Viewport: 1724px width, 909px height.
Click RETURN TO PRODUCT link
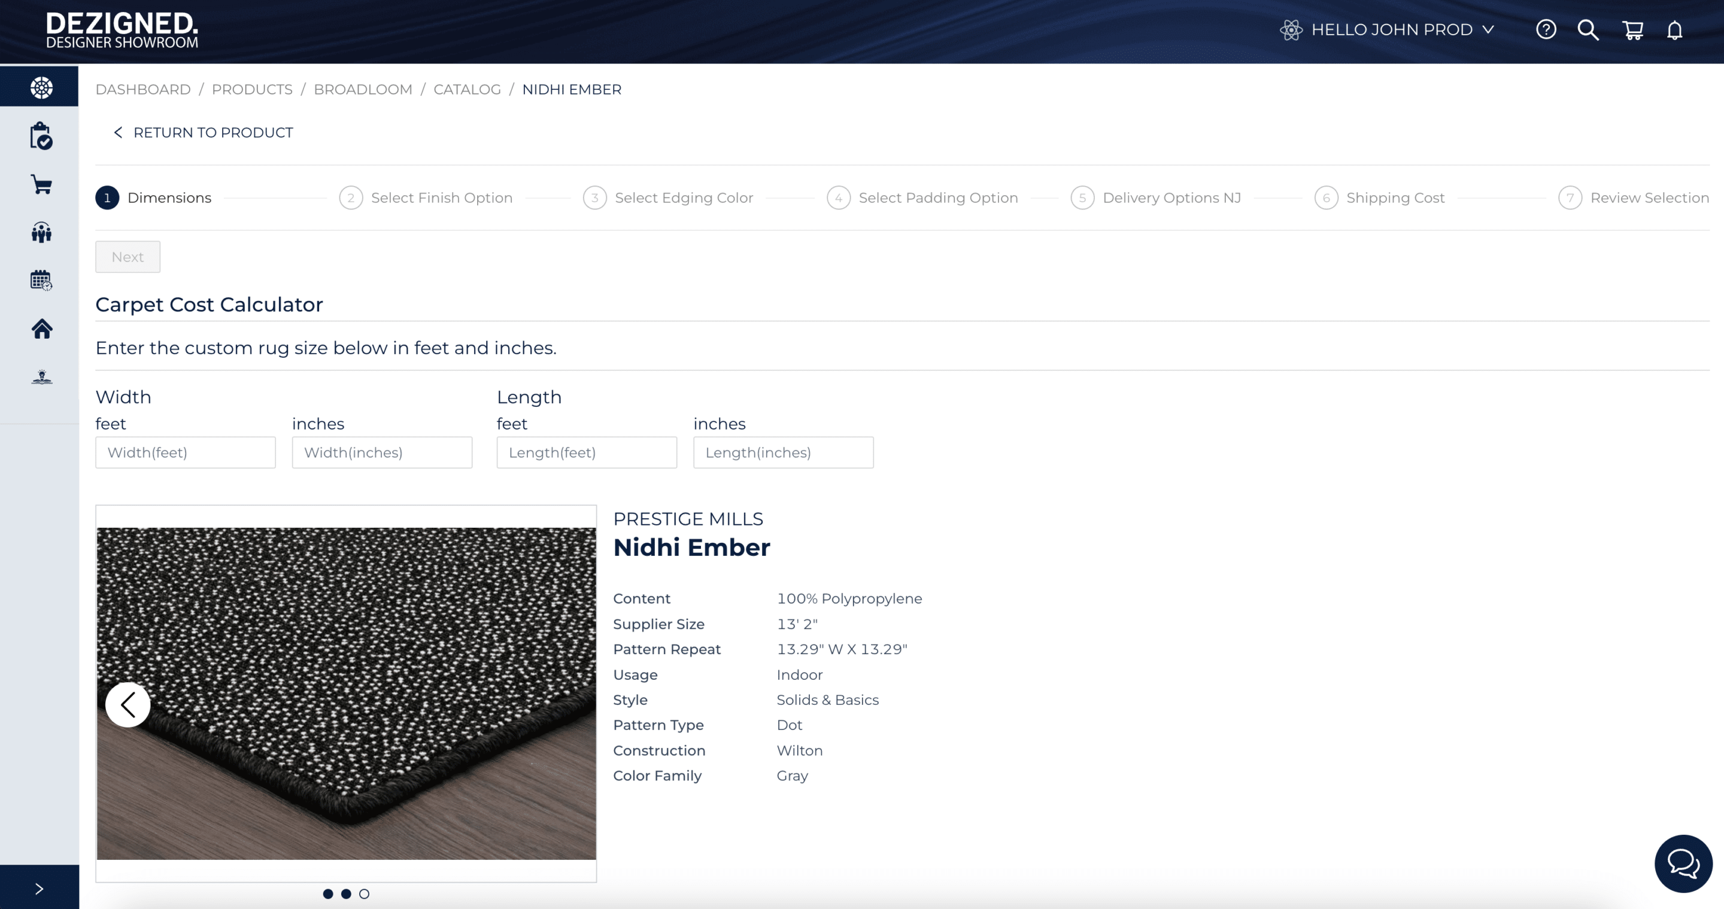tap(213, 132)
